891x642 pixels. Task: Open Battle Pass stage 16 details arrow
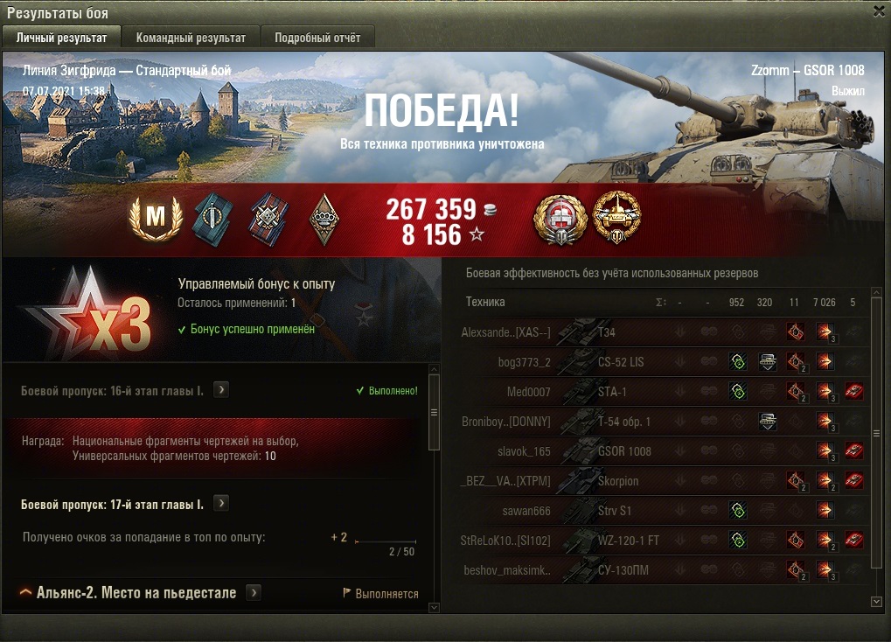pyautogui.click(x=221, y=390)
